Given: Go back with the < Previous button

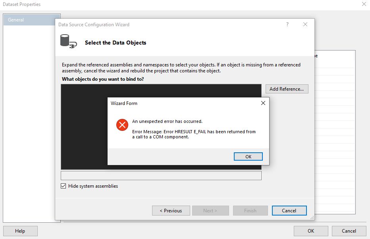Looking at the screenshot, I should (x=171, y=211).
